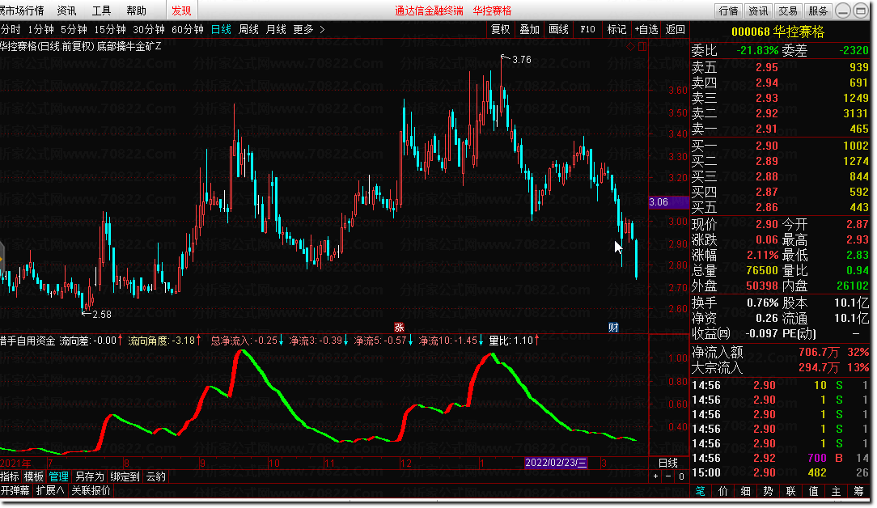Open the 资讯 menu
The image size is (877, 508).
pyautogui.click(x=66, y=11)
